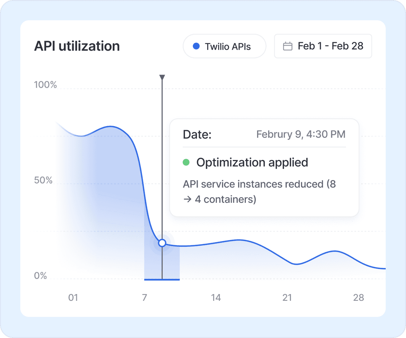This screenshot has width=406, height=338.
Task: Click the Februry 9, 4:30 PM timestamp
Action: point(301,134)
